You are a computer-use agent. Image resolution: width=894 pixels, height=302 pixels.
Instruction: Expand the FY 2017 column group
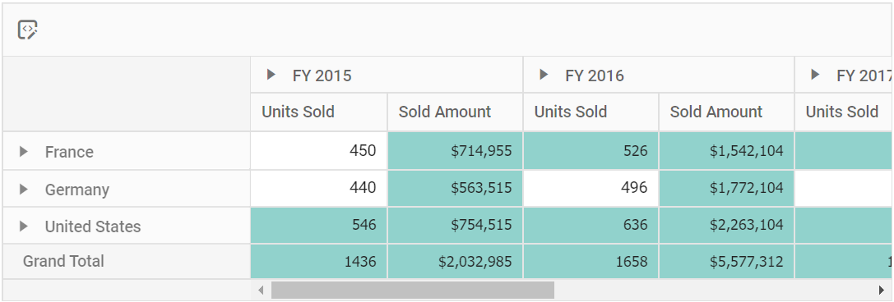[x=815, y=75]
